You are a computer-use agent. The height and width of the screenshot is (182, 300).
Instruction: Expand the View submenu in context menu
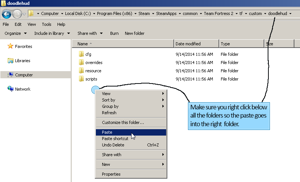pos(106,94)
